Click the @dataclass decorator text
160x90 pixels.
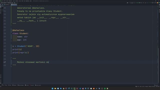coord(18,30)
